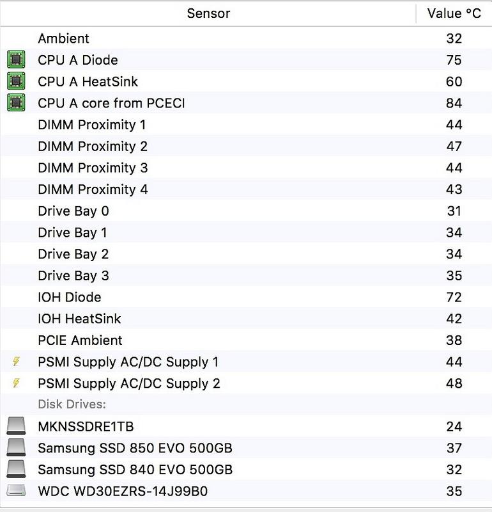Screen dimensions: 492x512
Task: Click the CPU A core PCECI chip icon
Action: pos(16,103)
